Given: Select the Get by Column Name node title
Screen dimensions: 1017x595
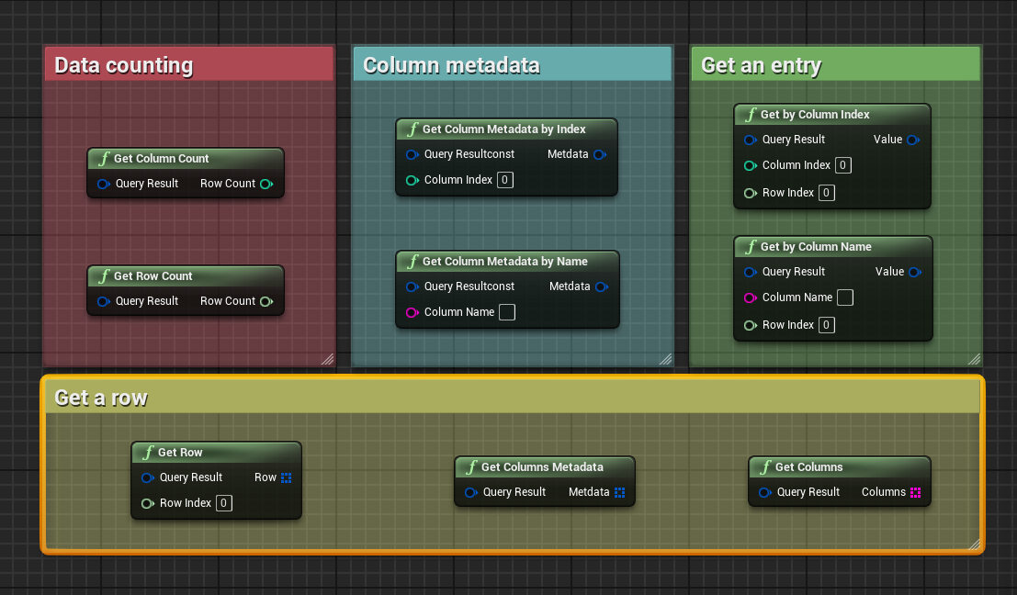Looking at the screenshot, I should coord(816,247).
